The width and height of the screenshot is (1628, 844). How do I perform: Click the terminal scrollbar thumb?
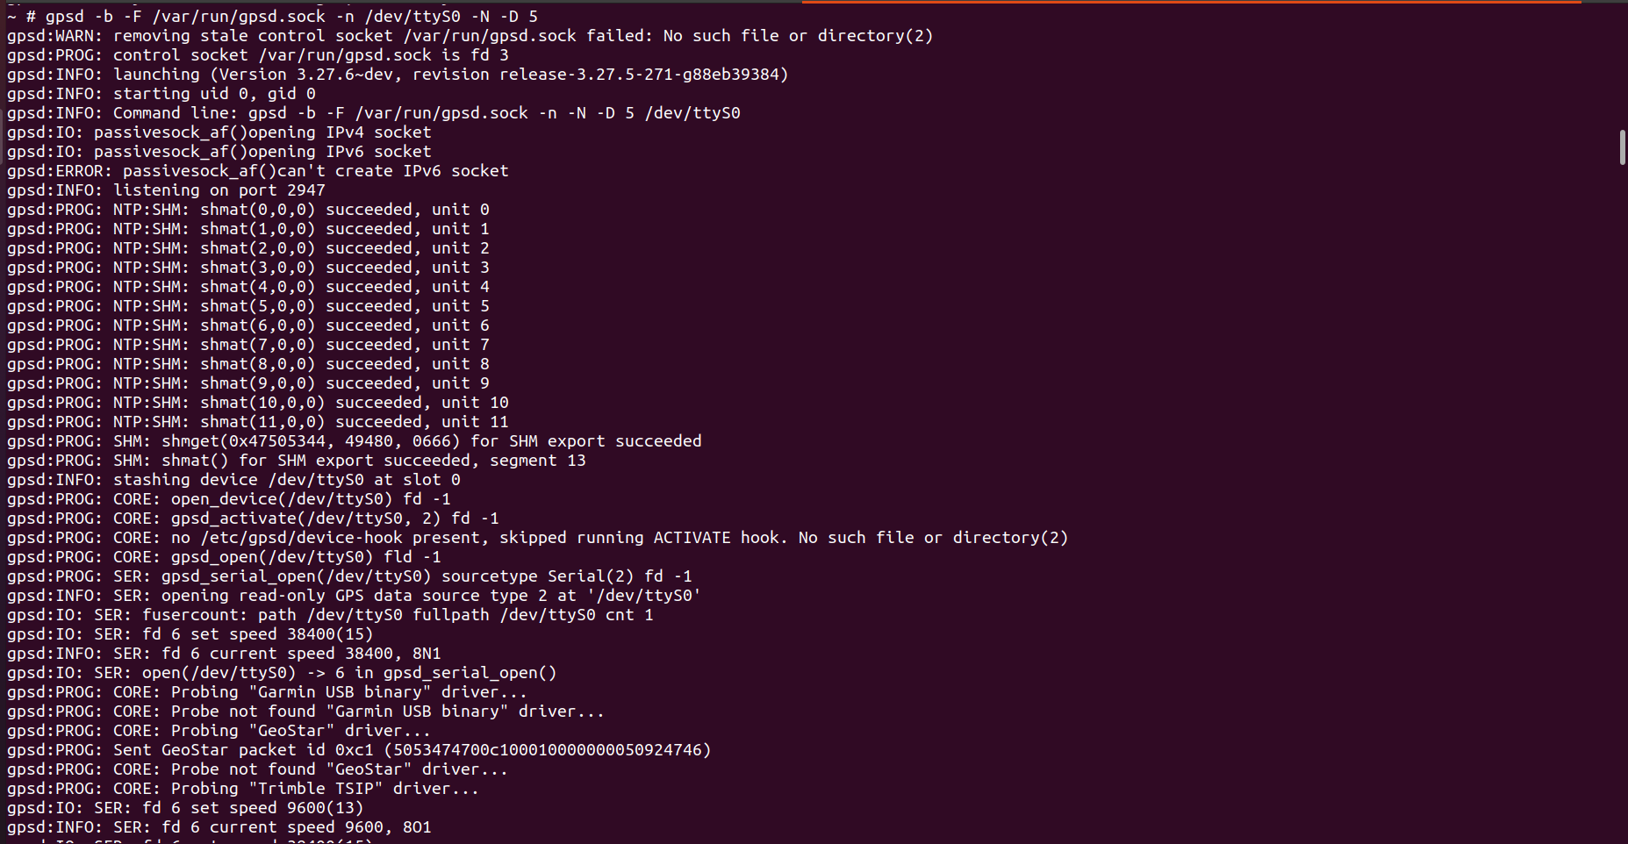point(1623,147)
